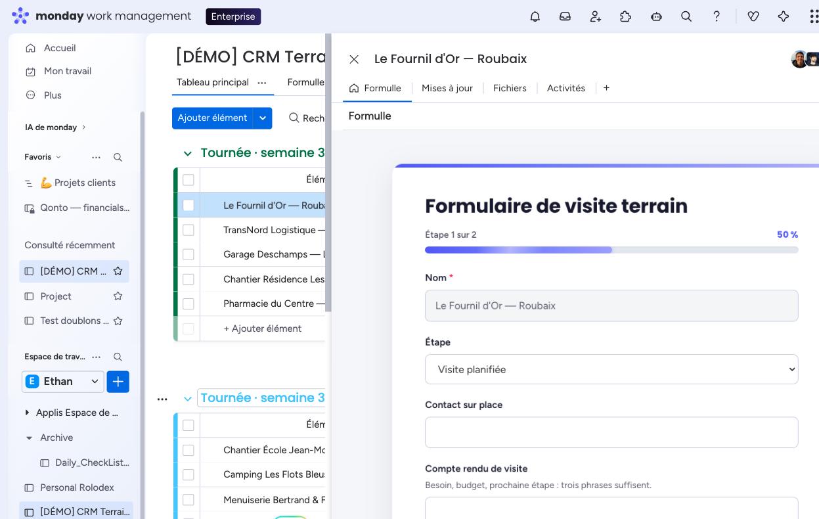The width and height of the screenshot is (819, 519).
Task: Open Menuiserie Bertrand row
Action: pos(274,500)
